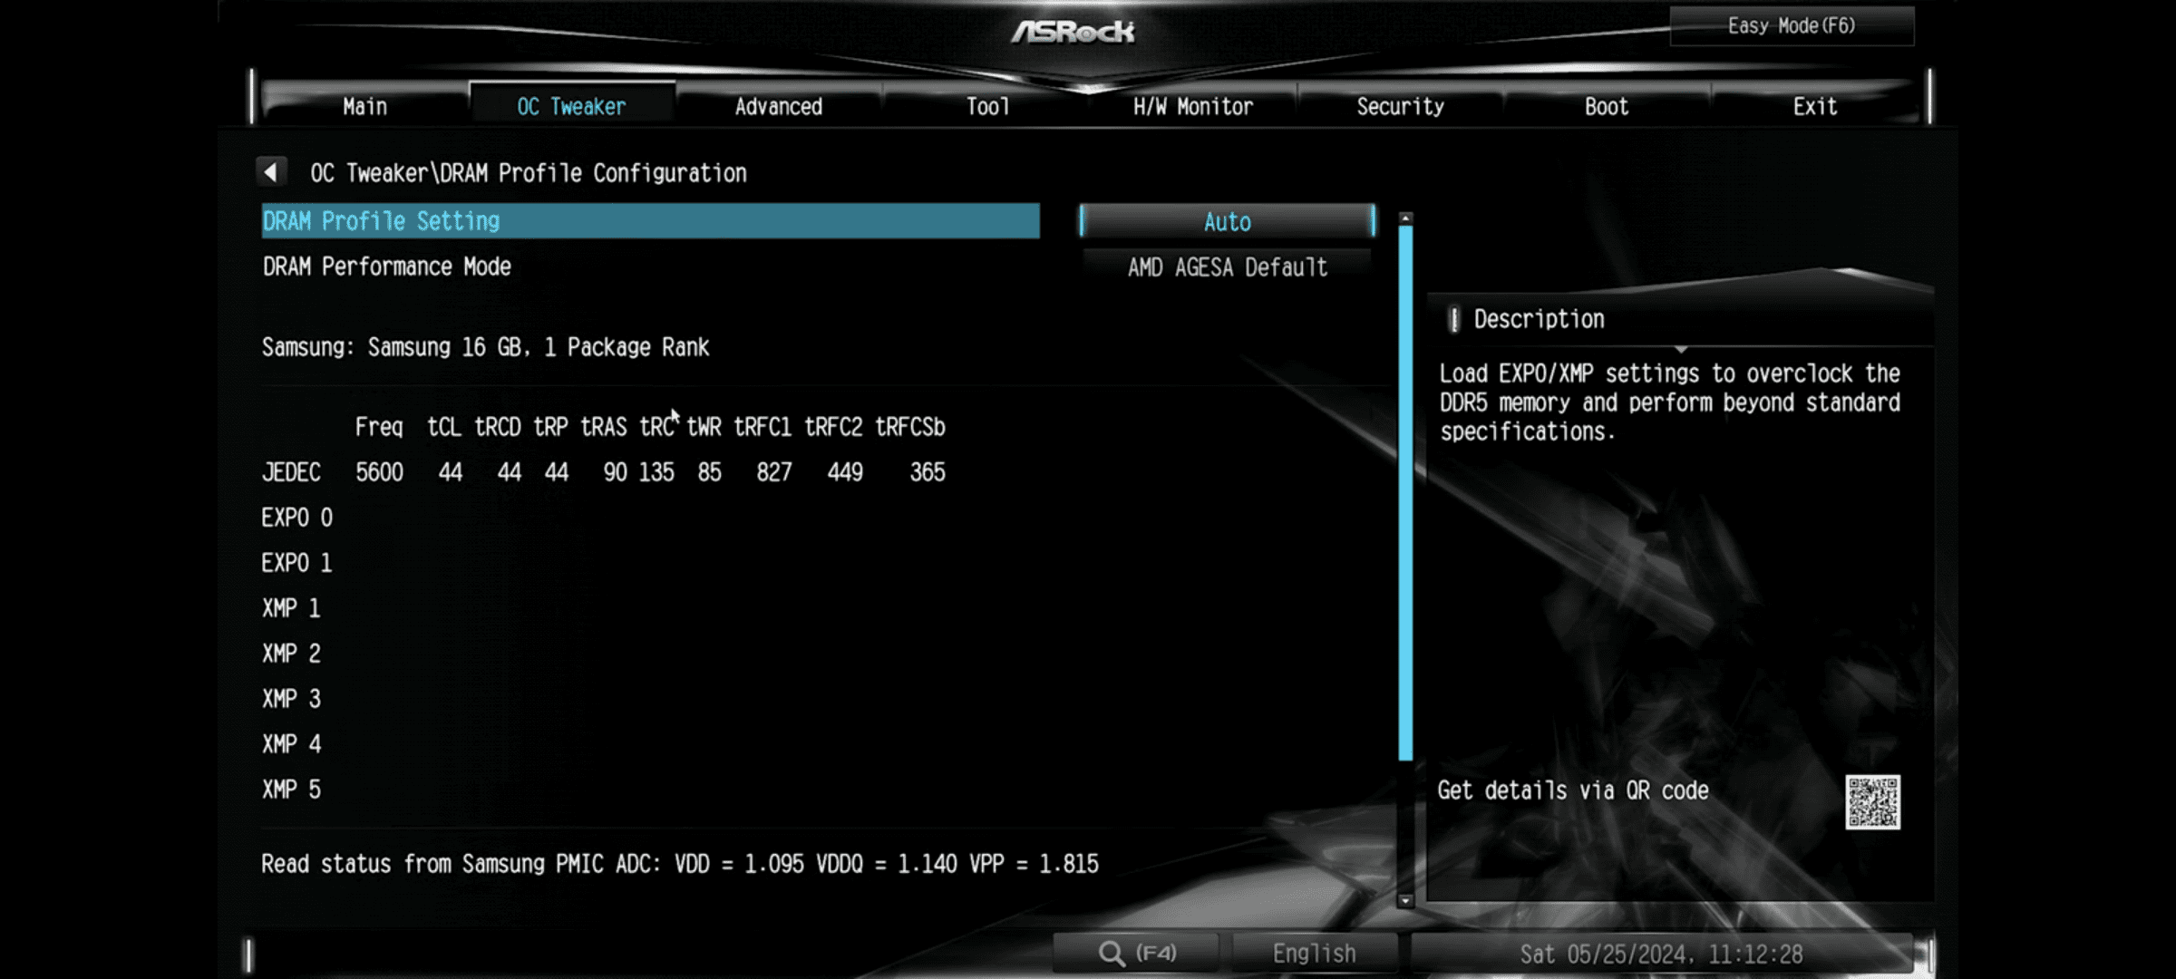The width and height of the screenshot is (2176, 979).
Task: Click the QR code for details
Action: point(1872,802)
